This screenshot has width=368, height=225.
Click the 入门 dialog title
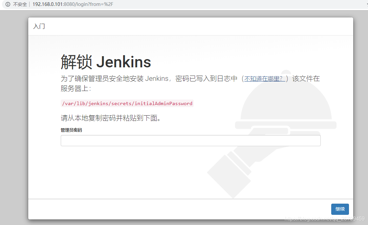(39, 26)
